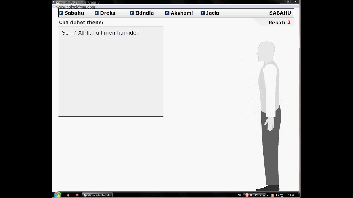Open the Dreka prayer section
Screen dimensions: 353x198
click(x=105, y=13)
